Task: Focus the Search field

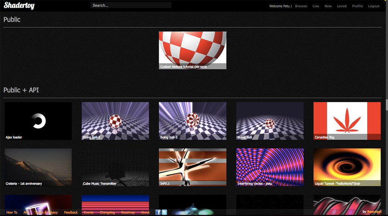Action: (x=131, y=5)
